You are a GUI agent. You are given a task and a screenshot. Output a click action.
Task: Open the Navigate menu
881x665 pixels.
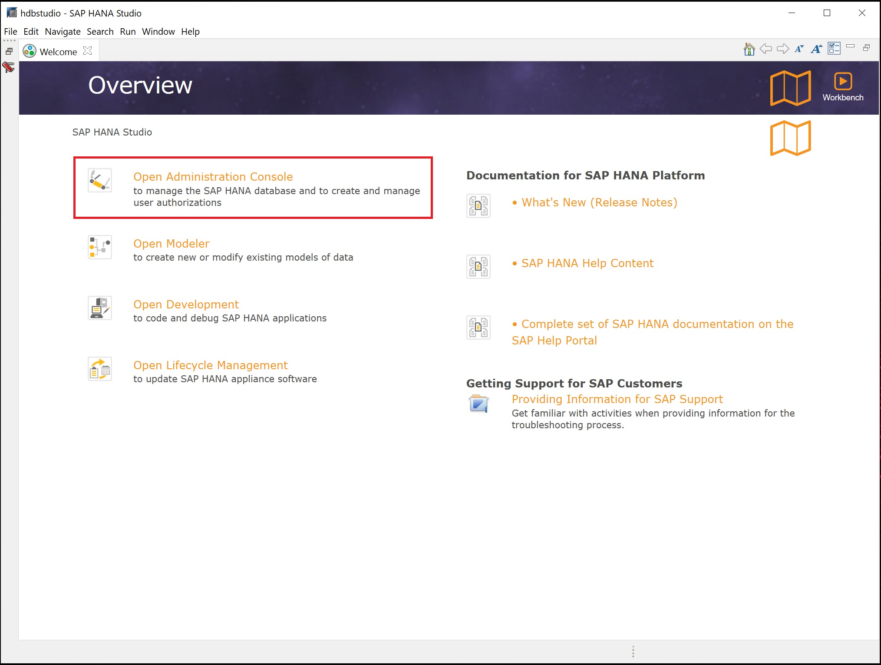pyautogui.click(x=63, y=32)
